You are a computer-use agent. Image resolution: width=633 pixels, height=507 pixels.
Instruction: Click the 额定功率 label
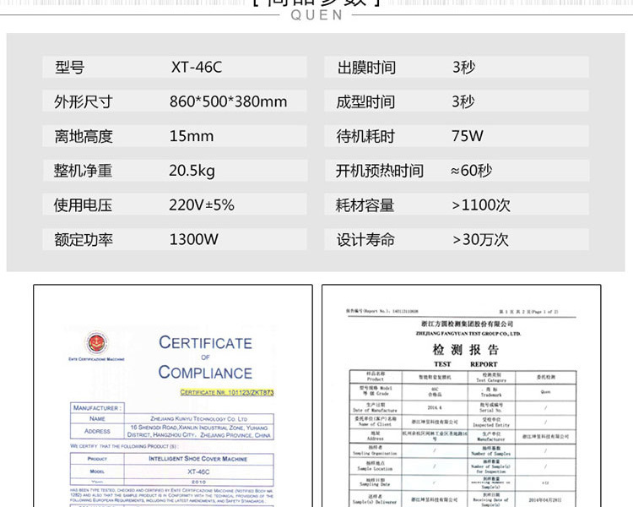pyautogui.click(x=84, y=240)
